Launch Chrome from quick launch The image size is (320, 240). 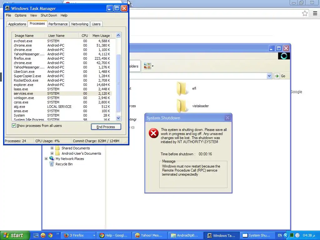[x=50, y=235]
